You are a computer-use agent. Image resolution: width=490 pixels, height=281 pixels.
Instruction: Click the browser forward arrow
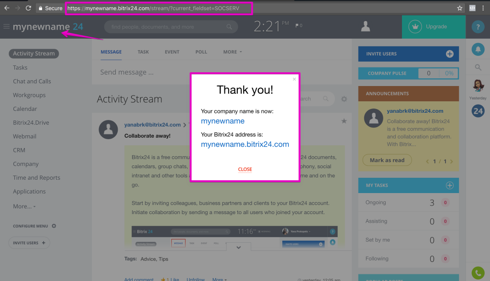click(18, 8)
